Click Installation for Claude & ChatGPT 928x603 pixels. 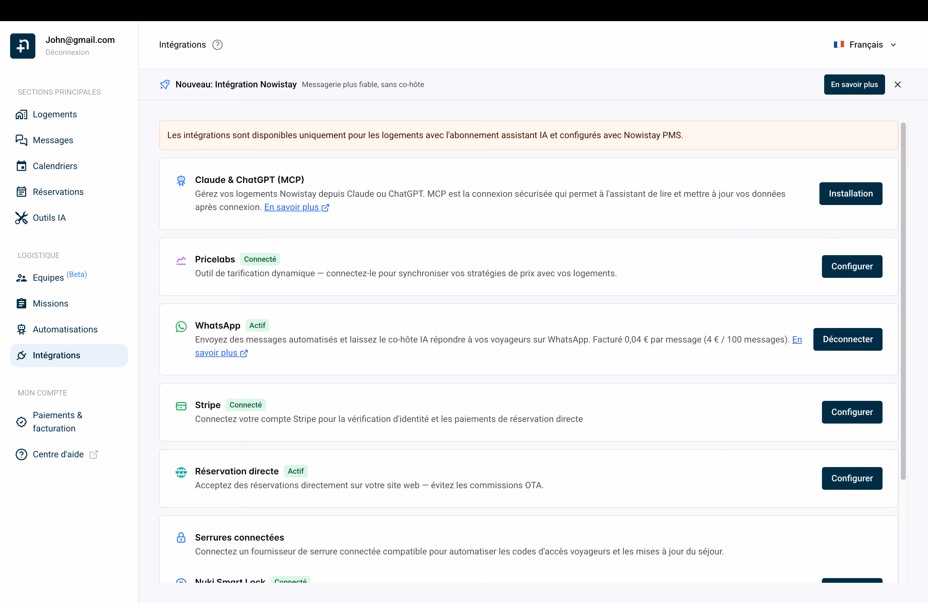point(851,194)
